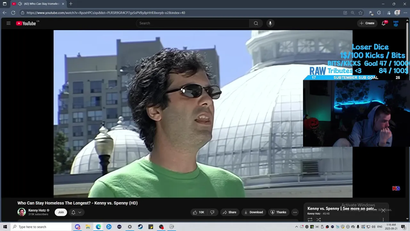Open the browser zoom-out indicator
Image resolution: width=410 pixels, height=231 pixels.
coord(353,13)
